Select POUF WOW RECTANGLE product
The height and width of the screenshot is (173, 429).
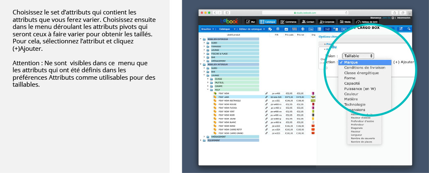tap(230, 100)
